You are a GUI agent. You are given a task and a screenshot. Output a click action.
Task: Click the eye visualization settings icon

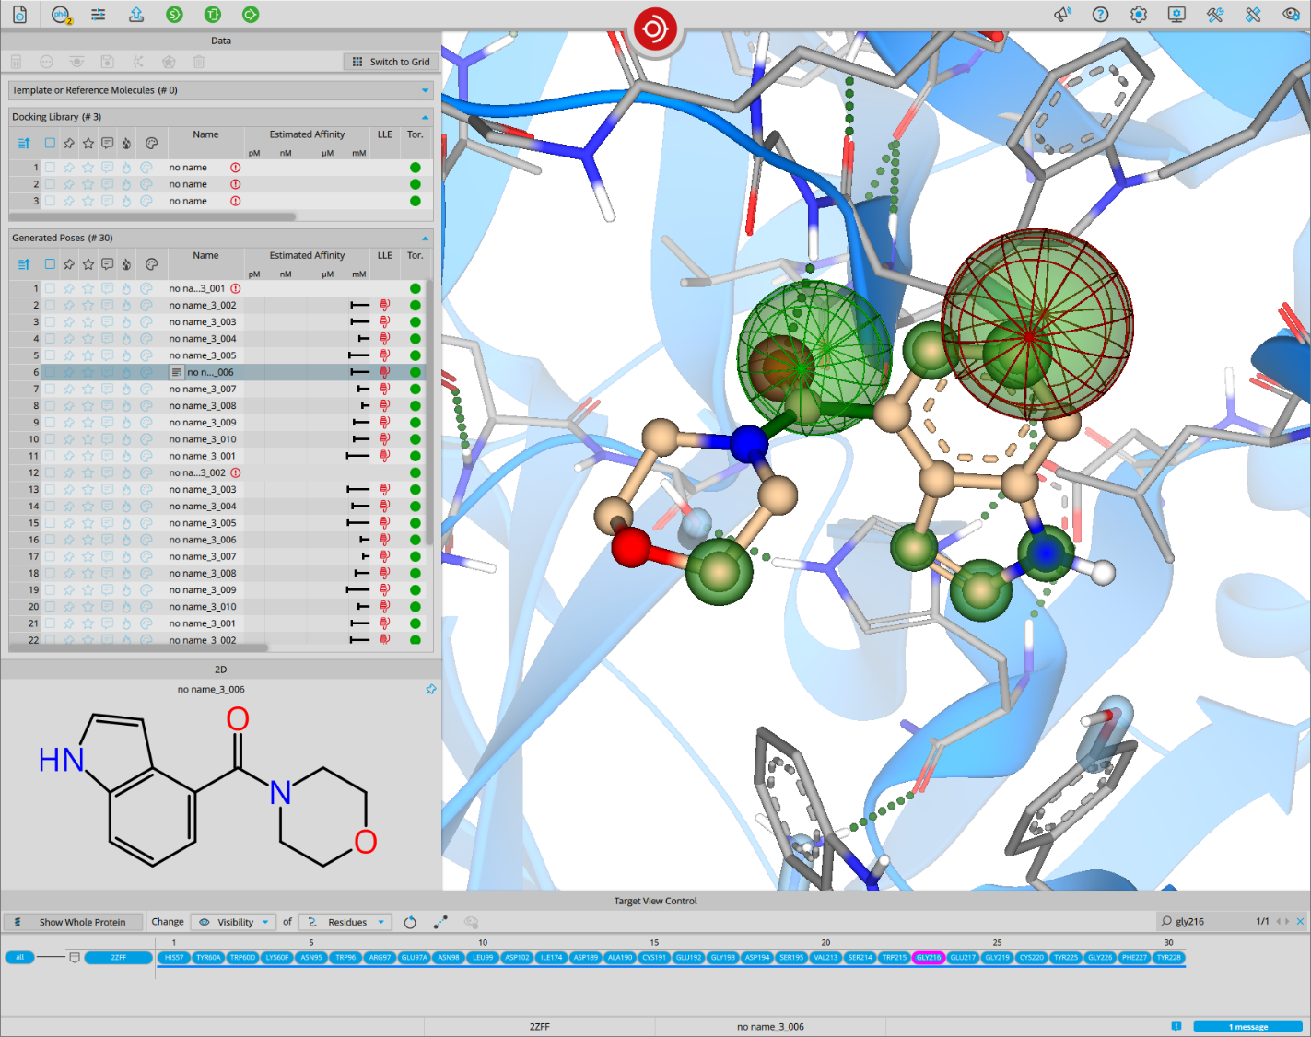[1291, 15]
